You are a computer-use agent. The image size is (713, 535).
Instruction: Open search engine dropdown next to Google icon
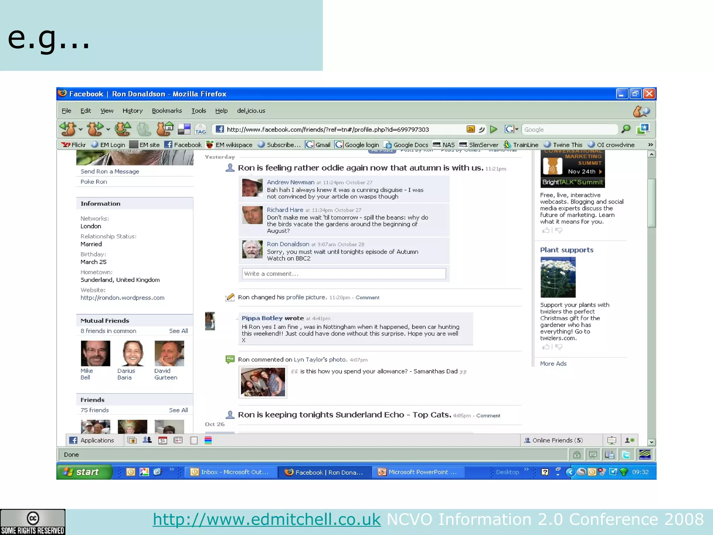(517, 129)
